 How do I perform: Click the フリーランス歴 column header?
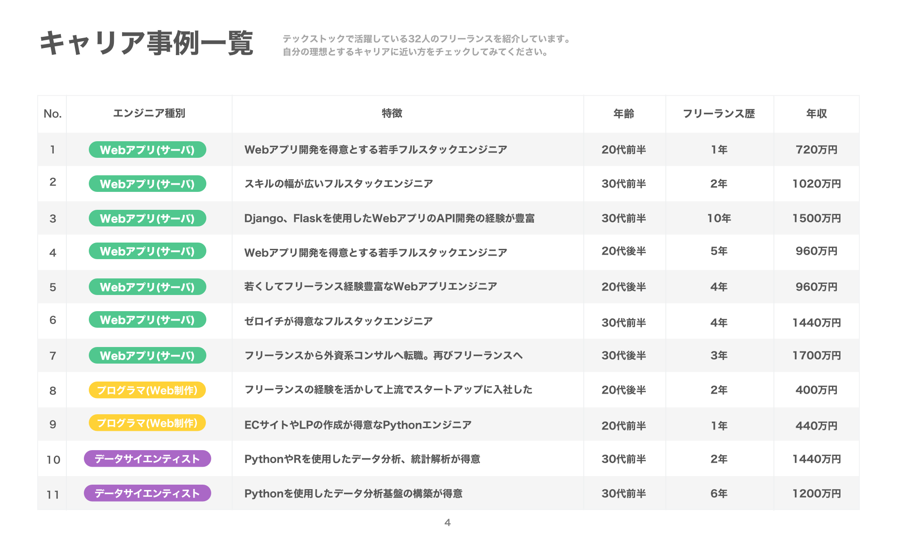pos(718,114)
